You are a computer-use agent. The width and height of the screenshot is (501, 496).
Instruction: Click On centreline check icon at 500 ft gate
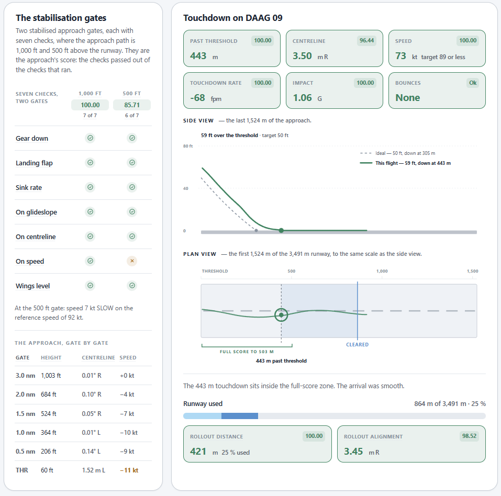[x=132, y=236]
